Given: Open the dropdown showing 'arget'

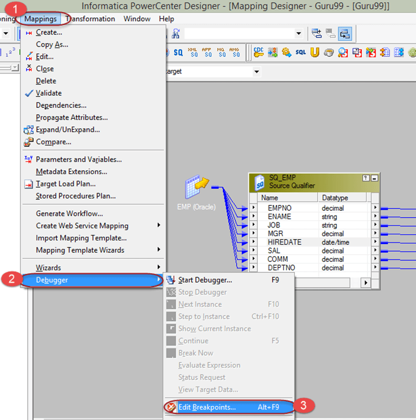Looking at the screenshot, I should pos(257,71).
